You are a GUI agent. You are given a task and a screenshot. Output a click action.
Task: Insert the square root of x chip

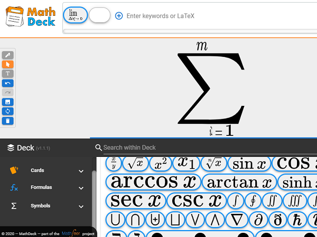pyautogui.click(x=135, y=164)
